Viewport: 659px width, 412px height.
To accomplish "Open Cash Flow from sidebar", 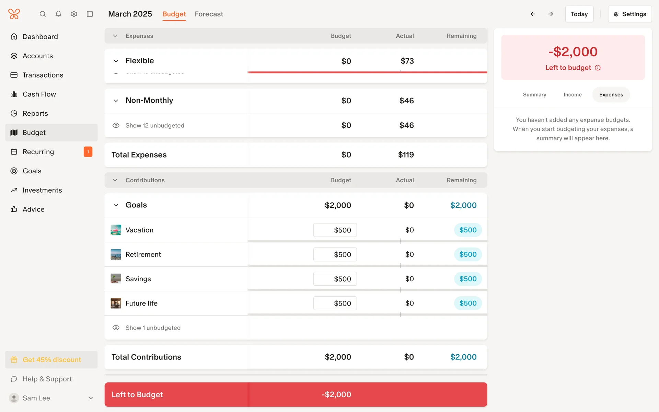I will click(x=39, y=94).
